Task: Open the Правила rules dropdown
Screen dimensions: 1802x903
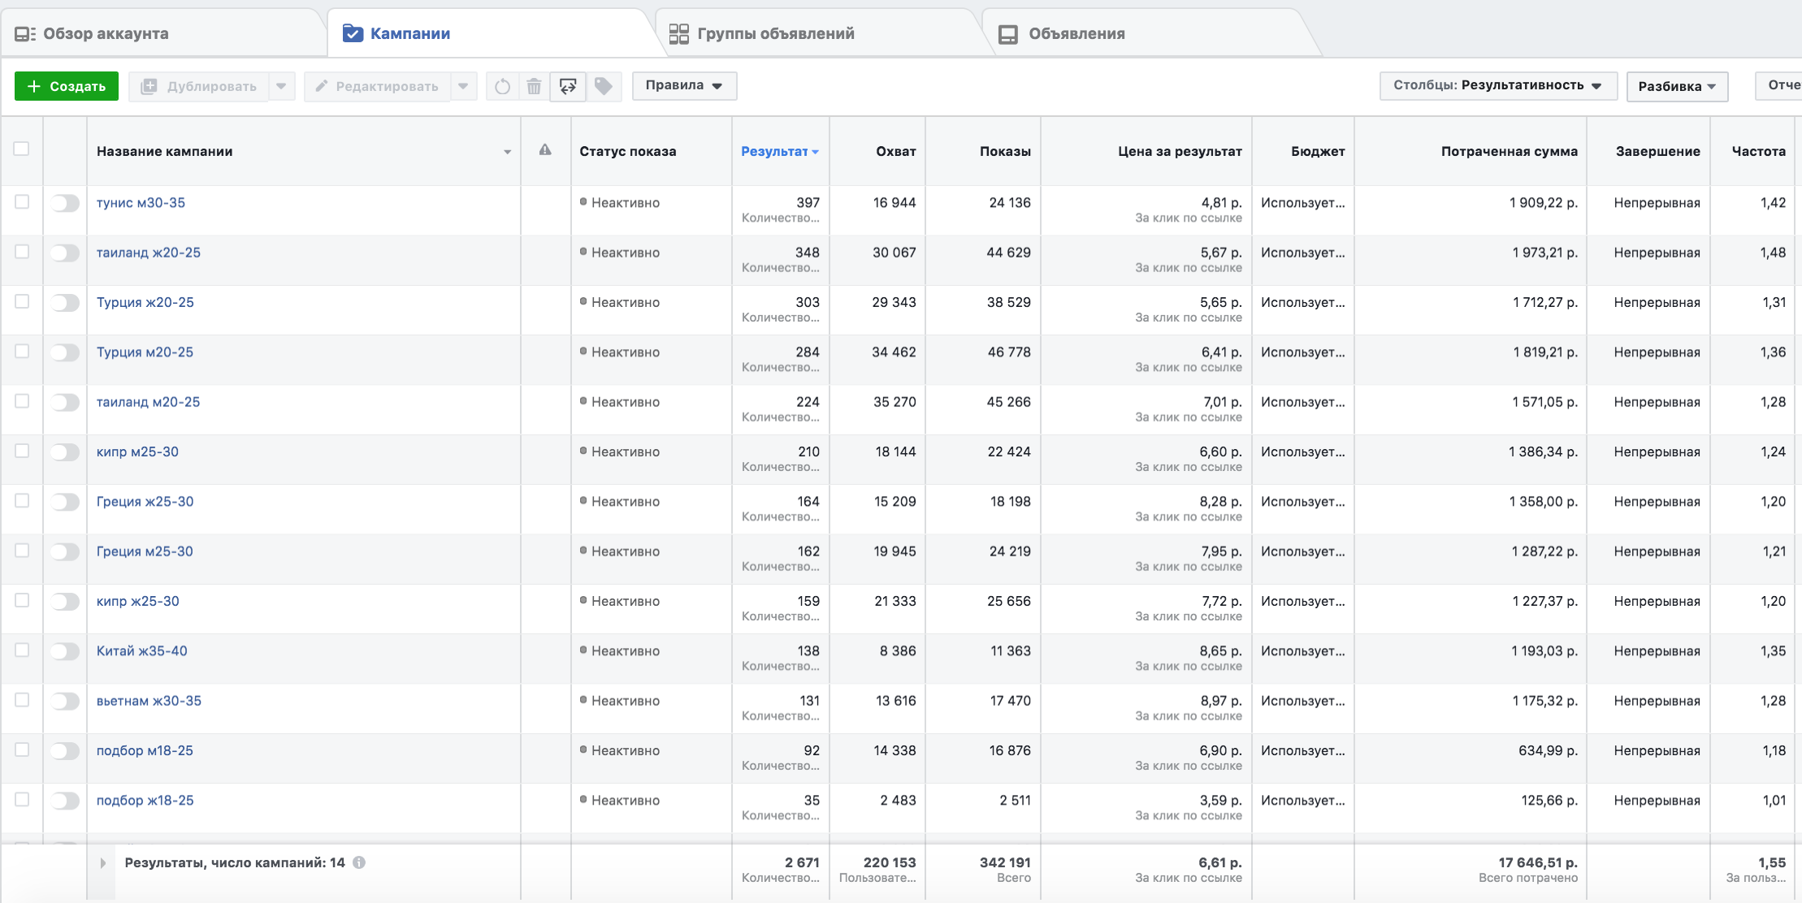Action: pyautogui.click(x=684, y=85)
